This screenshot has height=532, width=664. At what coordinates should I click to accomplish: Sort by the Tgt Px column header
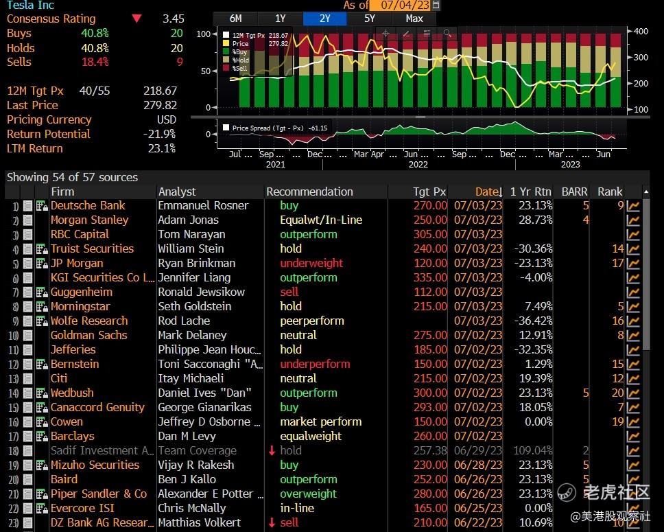click(429, 192)
